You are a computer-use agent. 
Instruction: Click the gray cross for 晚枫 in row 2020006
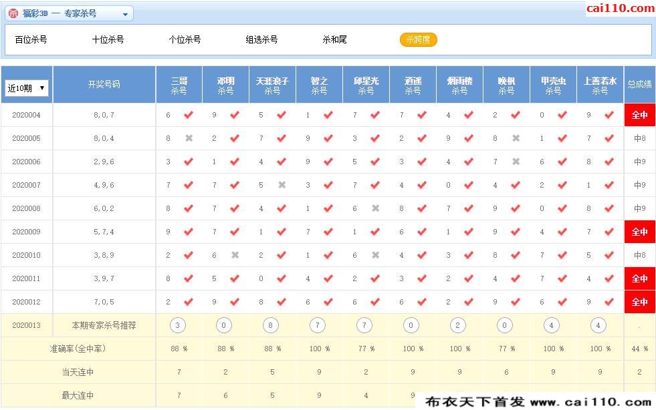tap(516, 162)
